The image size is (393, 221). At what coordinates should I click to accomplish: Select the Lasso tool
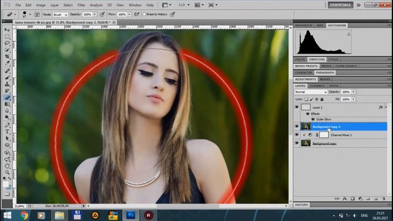coord(7,43)
